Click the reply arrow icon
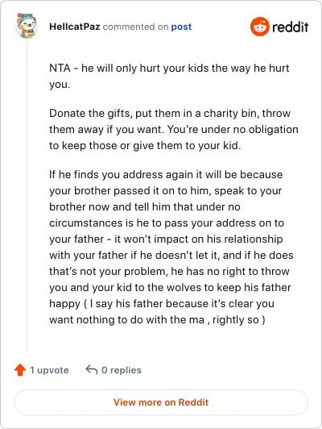The height and width of the screenshot is (429, 322). click(92, 370)
